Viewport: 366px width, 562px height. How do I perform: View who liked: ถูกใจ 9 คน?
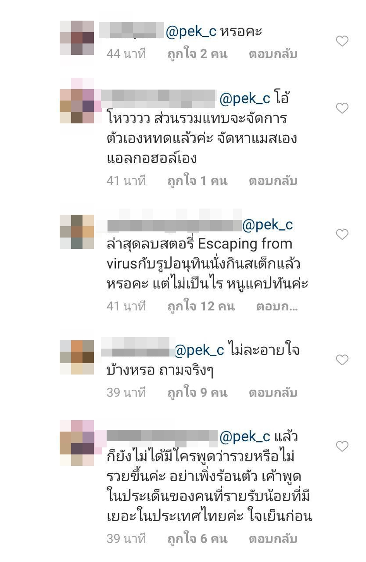[x=197, y=393]
